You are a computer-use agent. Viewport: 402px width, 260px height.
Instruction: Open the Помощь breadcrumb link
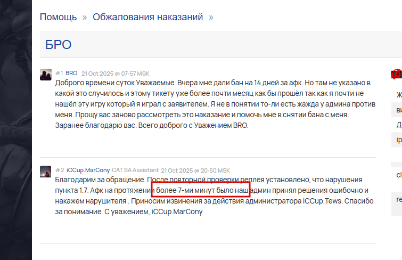point(58,17)
